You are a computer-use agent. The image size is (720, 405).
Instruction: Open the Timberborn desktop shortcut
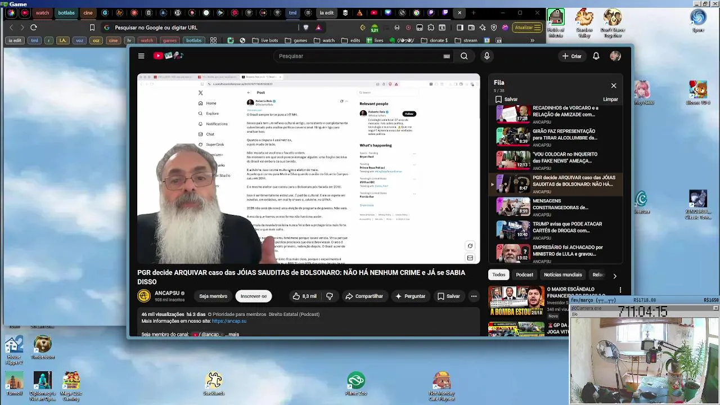pos(42,348)
